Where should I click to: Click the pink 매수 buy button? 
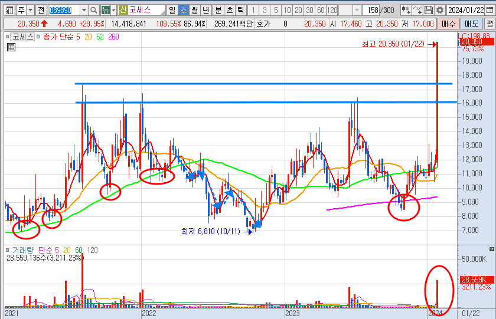448,24
